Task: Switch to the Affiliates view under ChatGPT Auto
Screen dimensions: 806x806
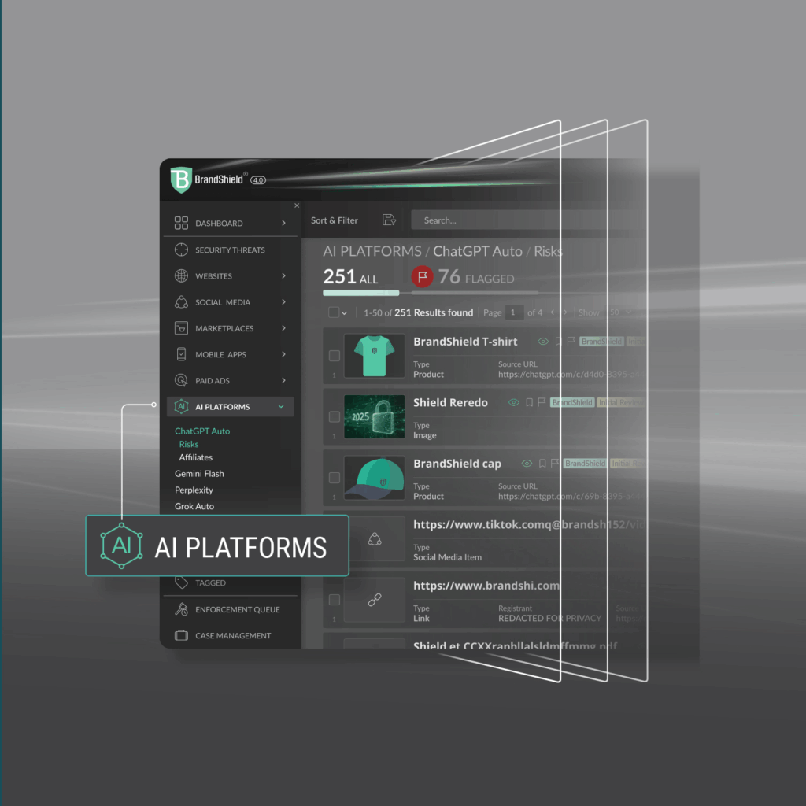Action: pos(195,457)
